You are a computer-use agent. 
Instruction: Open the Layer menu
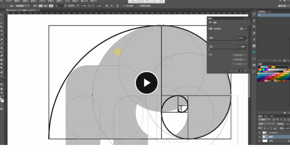pos(34,1)
